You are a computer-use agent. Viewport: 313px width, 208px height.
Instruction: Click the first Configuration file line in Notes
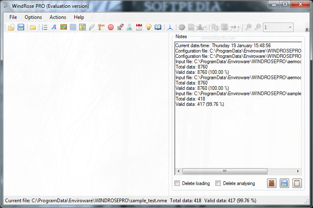tap(238, 51)
